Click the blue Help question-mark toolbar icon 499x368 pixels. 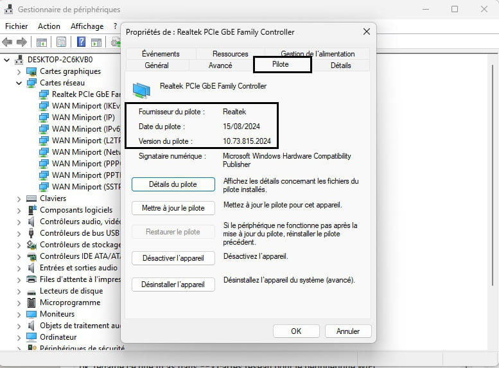pos(81,42)
